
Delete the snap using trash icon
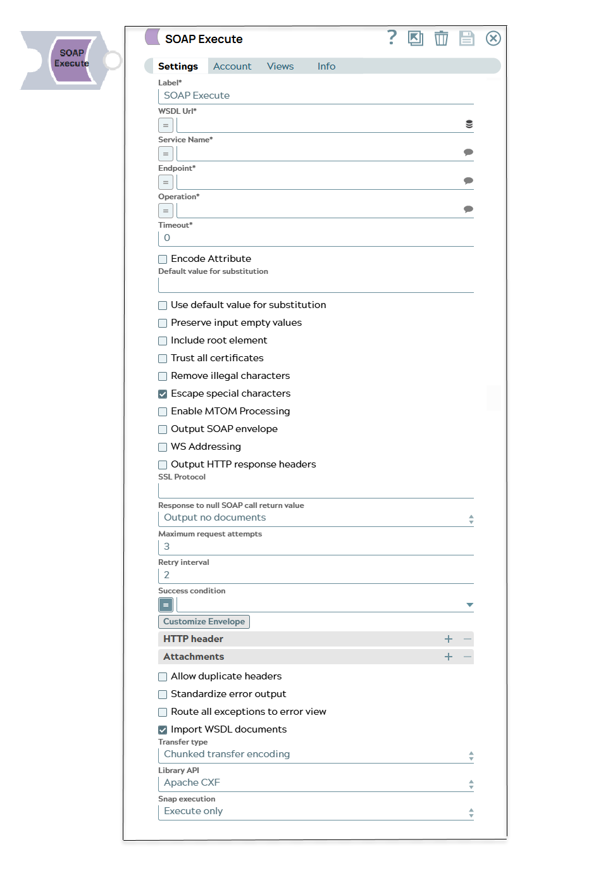441,39
